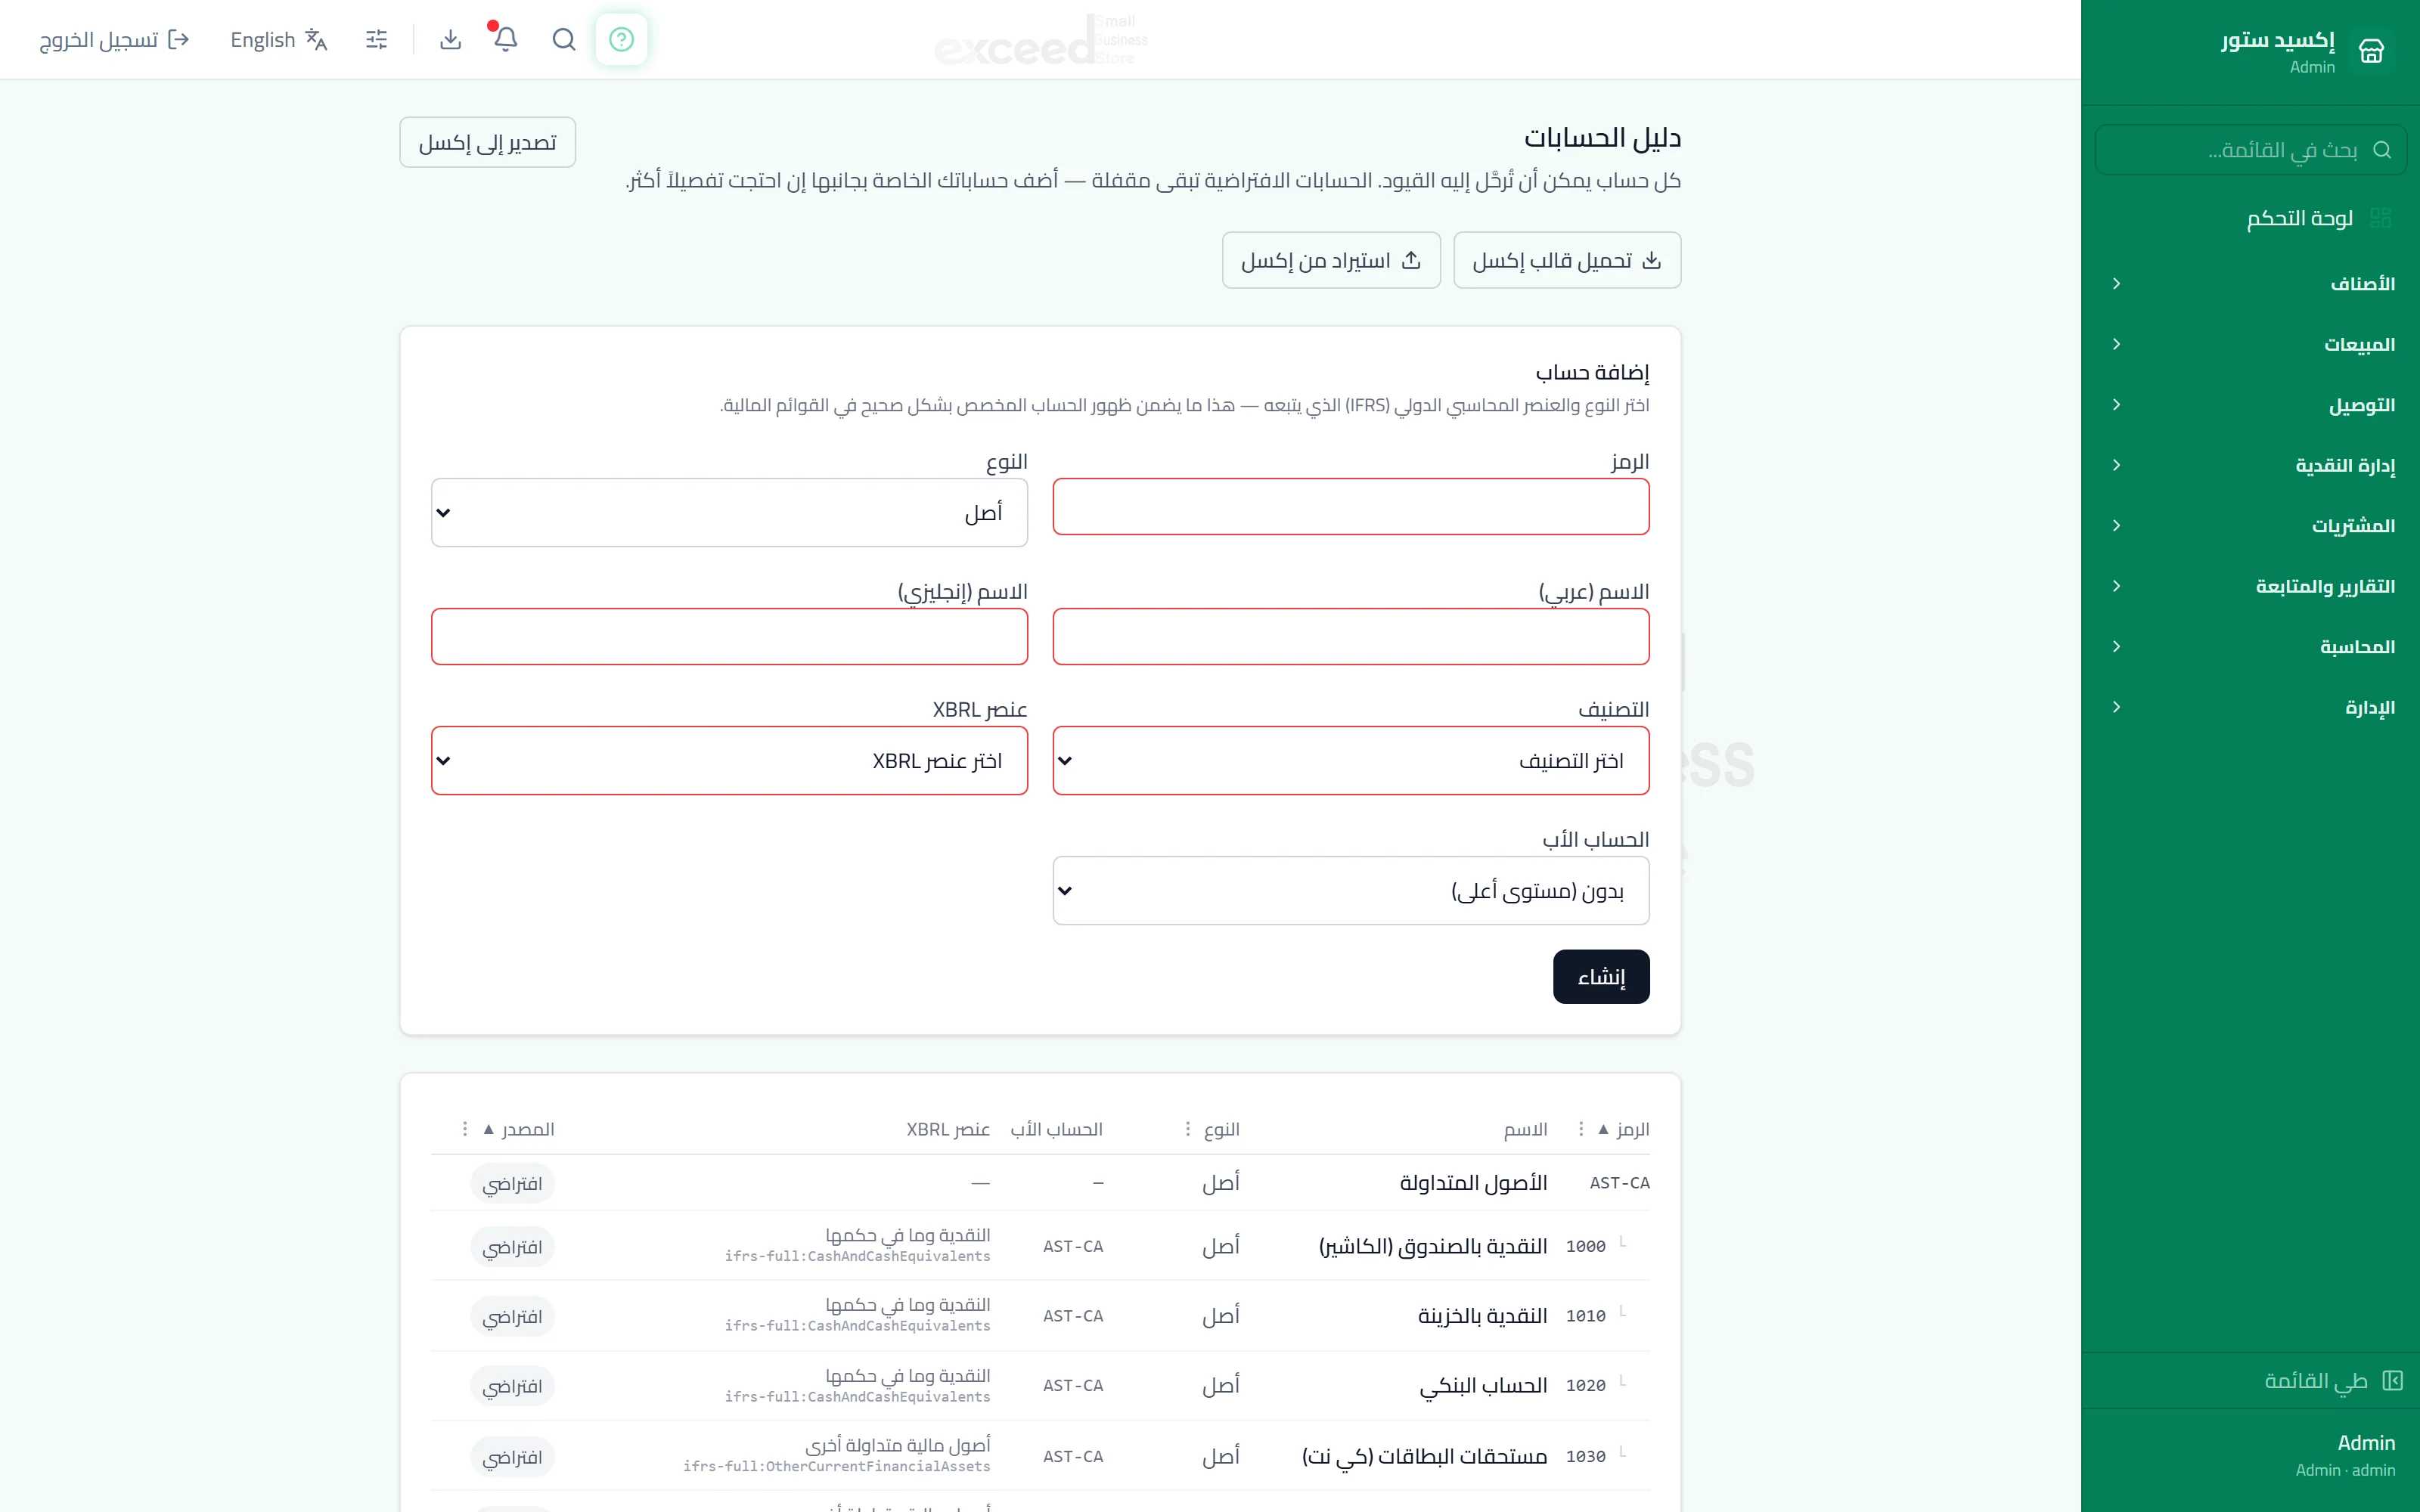
Task: Expand the المحاسبة menu
Action: point(2250,647)
